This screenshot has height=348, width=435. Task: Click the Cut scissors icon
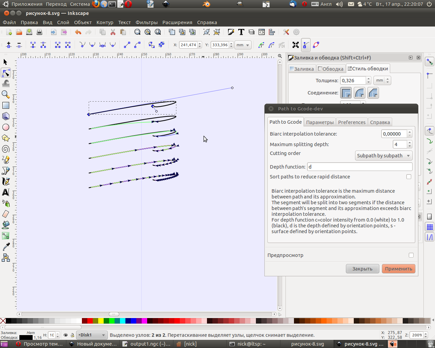point(113,32)
